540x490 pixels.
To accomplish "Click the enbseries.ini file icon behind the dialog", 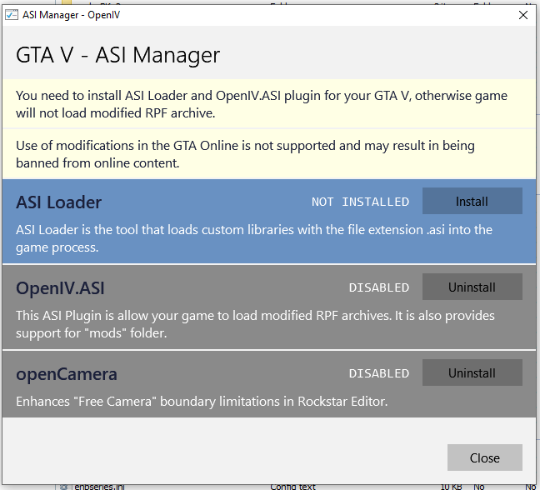I will point(62,486).
